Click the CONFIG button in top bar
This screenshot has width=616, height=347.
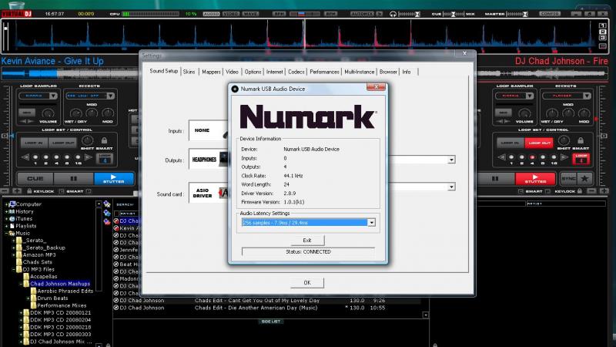point(549,14)
